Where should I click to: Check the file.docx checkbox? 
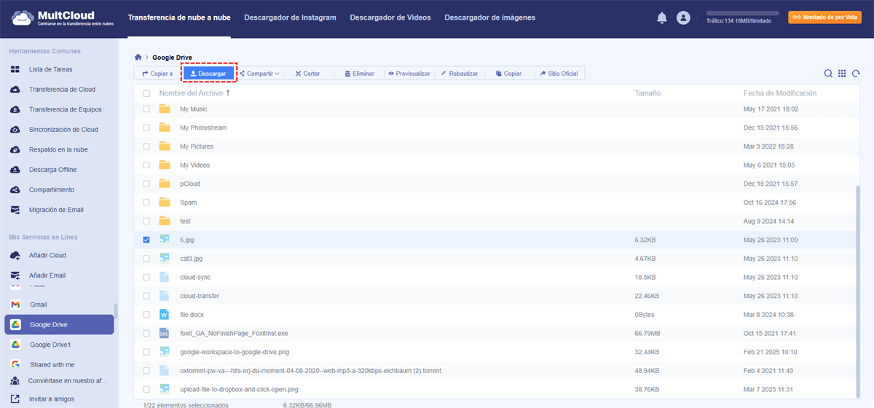(146, 315)
